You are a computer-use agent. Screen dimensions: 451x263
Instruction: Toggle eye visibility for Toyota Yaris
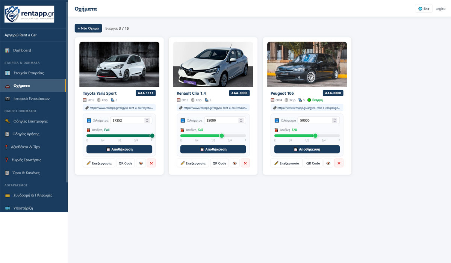pos(141,163)
